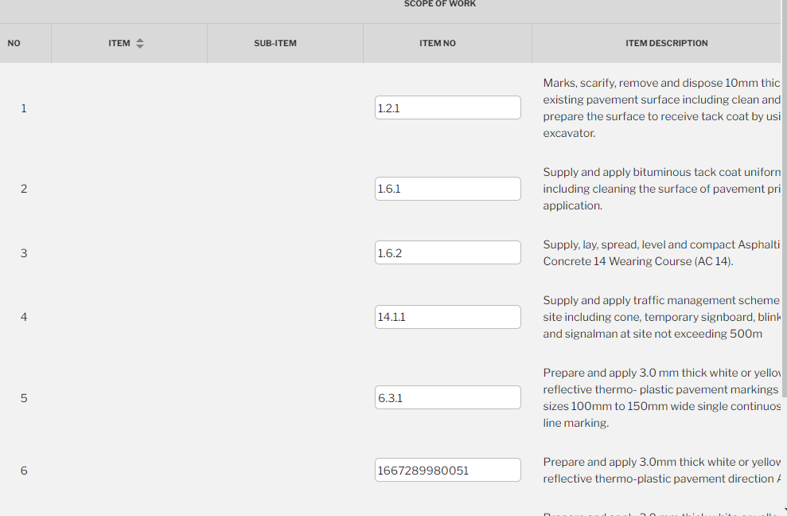This screenshot has width=787, height=516.
Task: Click the item number field containing 14.1.1
Action: [x=448, y=317]
